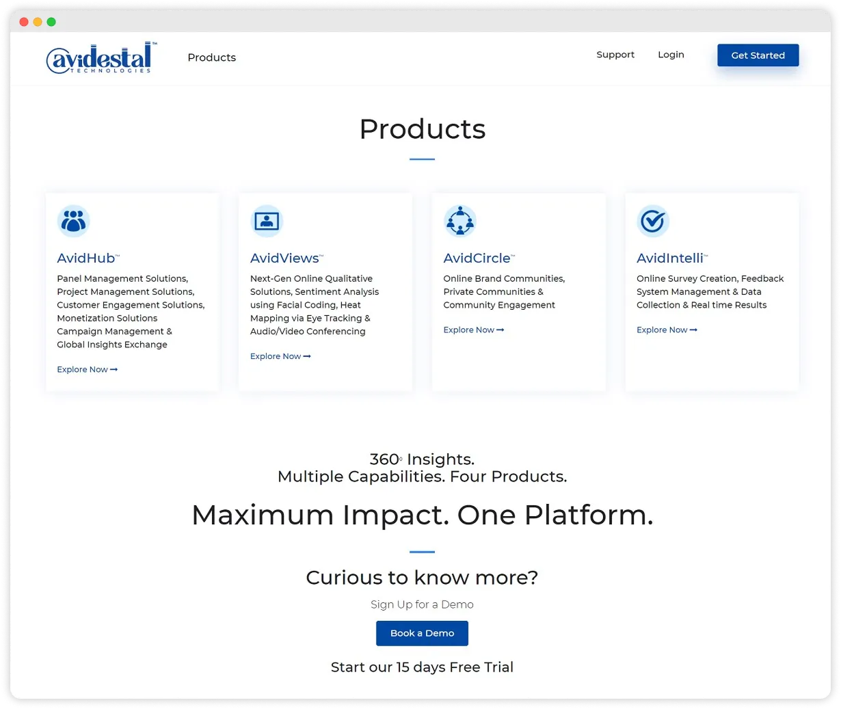
Task: Open the AvidIntelli product title
Action: coord(672,258)
